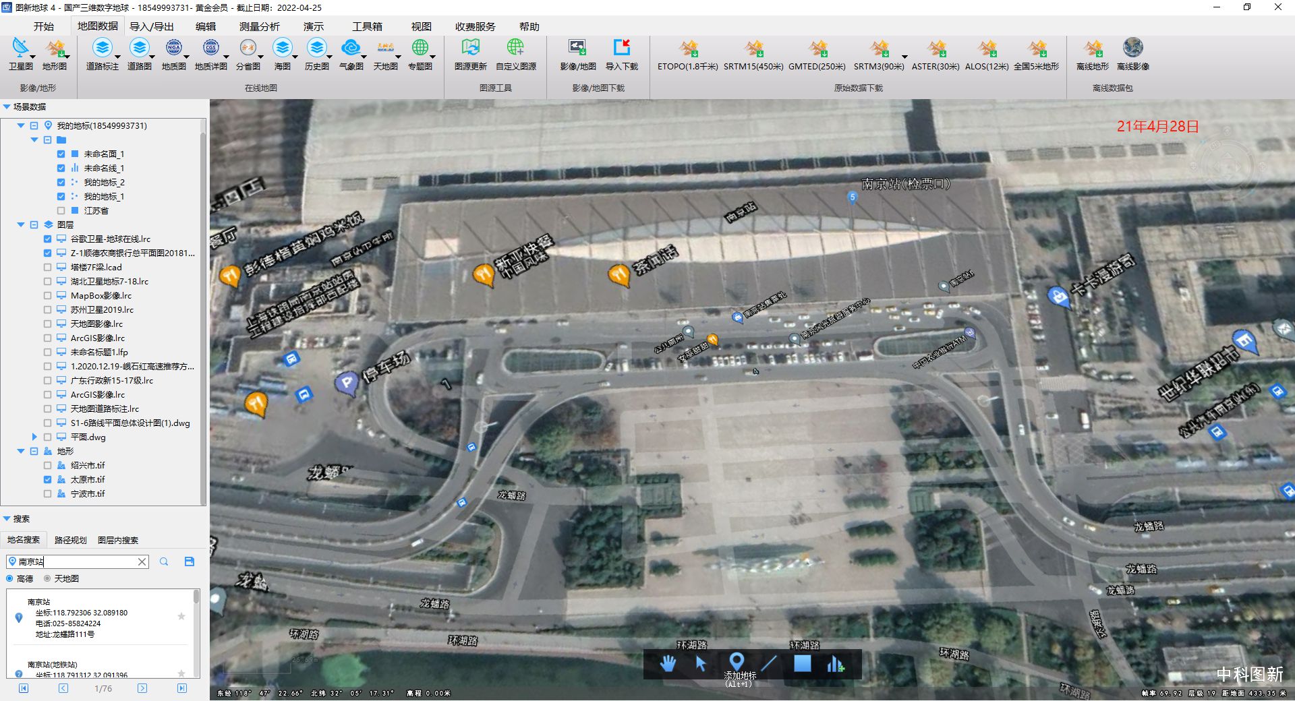
Task: Select the pan hand tool on map toolbar
Action: (x=668, y=664)
